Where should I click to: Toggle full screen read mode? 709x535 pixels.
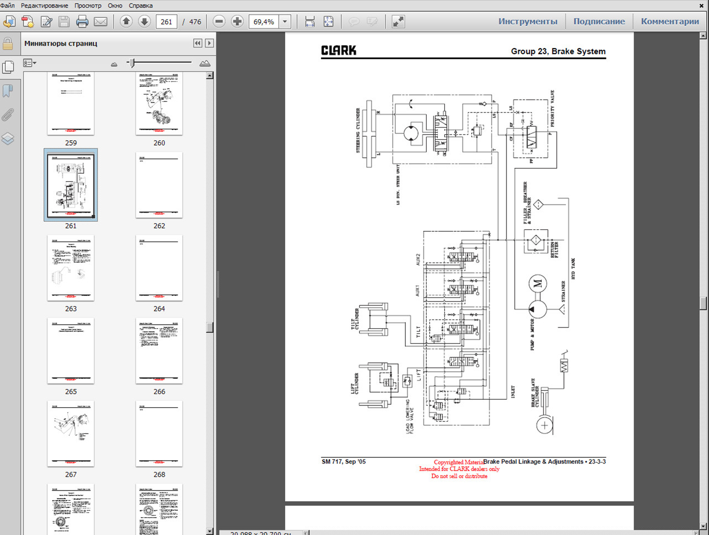click(x=398, y=21)
